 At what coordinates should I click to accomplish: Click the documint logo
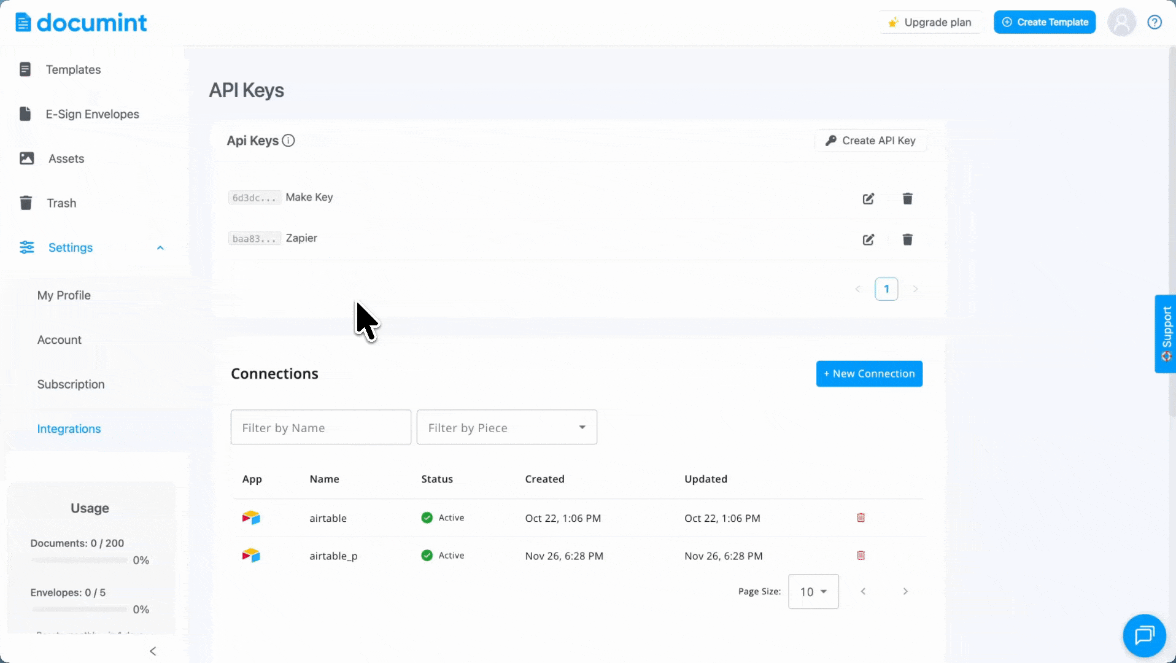[x=81, y=23]
